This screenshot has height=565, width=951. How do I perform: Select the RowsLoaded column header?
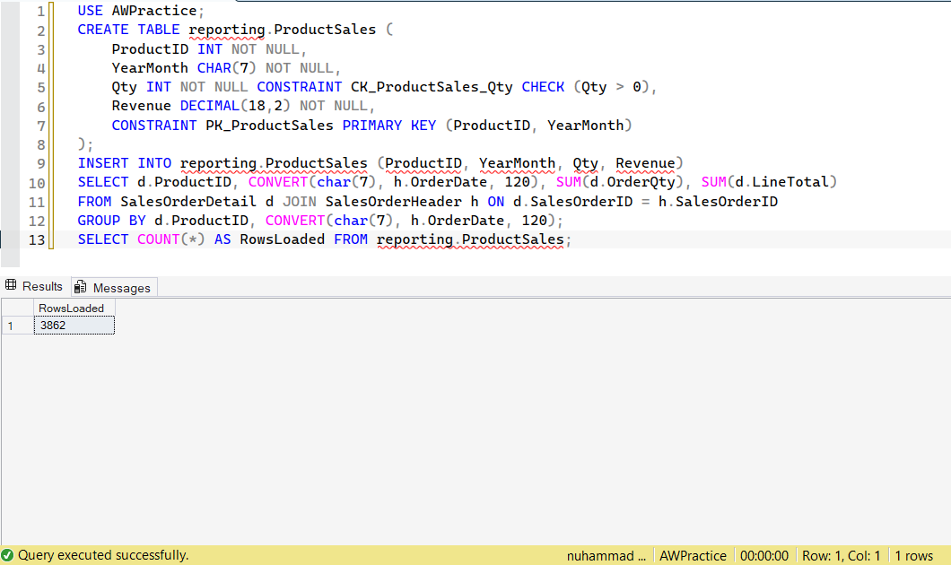click(x=74, y=308)
